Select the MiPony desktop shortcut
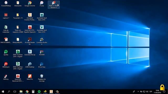Viewport: 168px width, 94px height. (x=6, y=77)
